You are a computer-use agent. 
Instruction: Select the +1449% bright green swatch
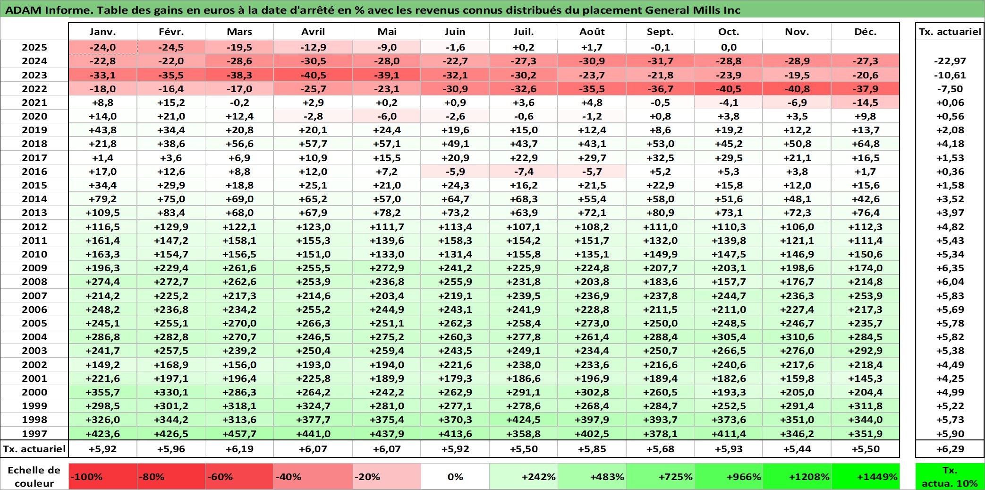point(865,476)
